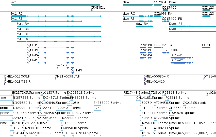Click the DME1-014I10 clone label

pyautogui.click(x=154, y=82)
